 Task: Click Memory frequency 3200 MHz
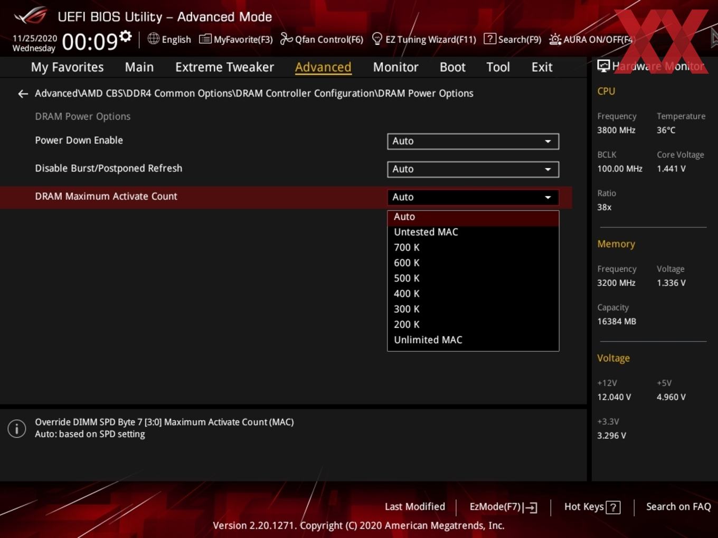coord(616,283)
